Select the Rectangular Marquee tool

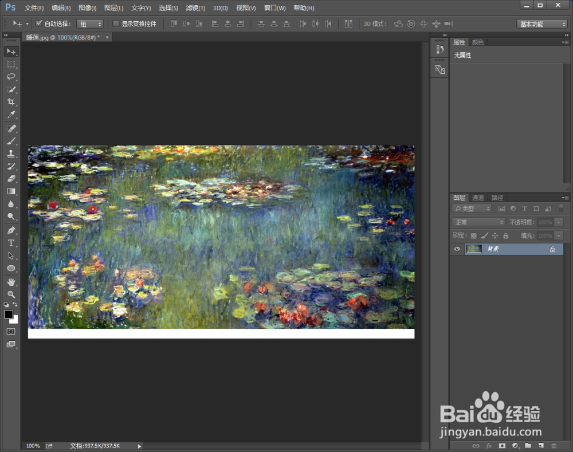click(11, 64)
